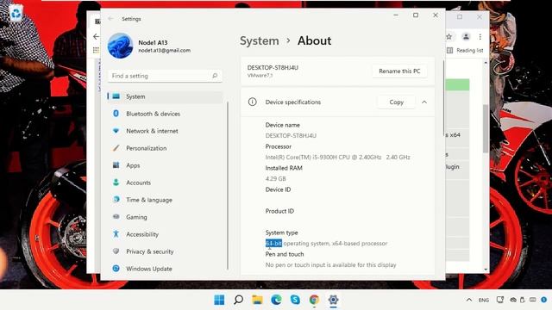This screenshot has height=310, width=552.
Task: Open the System settings category
Action: tap(165, 96)
